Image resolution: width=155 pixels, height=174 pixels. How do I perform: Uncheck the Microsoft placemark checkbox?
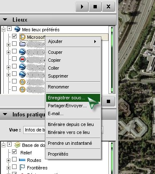[x=14, y=36]
